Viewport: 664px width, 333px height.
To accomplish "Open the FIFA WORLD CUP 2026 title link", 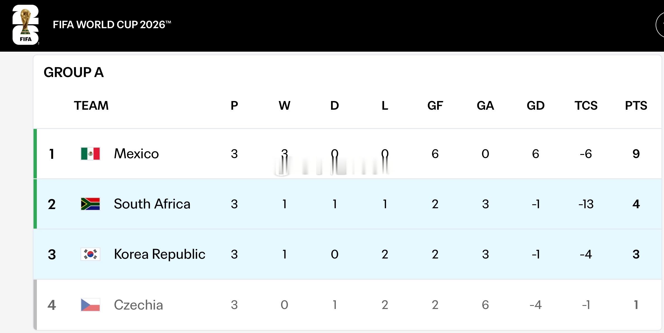I will pyautogui.click(x=112, y=25).
